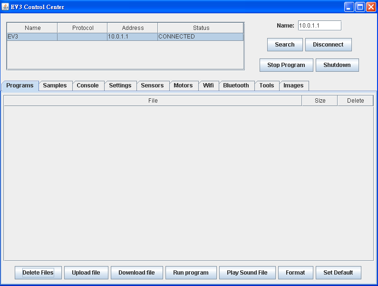
Task: Click the Size column header
Action: [320, 101]
